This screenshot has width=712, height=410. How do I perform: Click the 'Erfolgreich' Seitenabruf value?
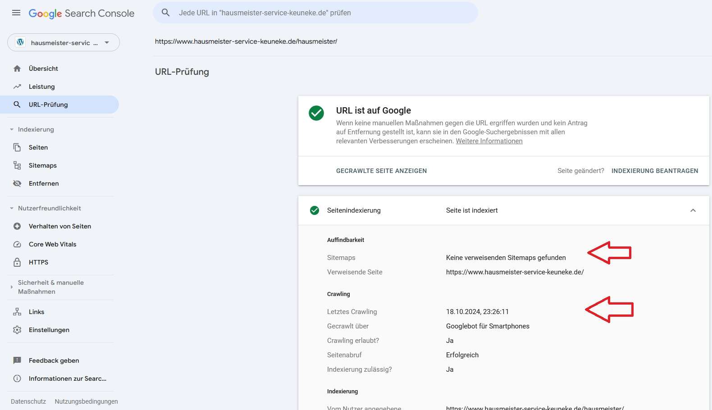coord(462,355)
